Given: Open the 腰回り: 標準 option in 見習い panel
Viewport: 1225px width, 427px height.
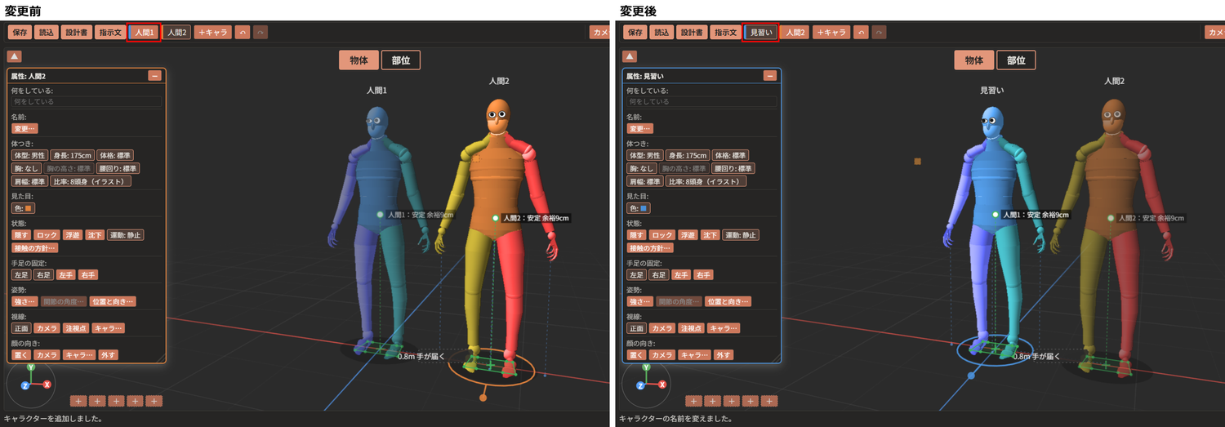Looking at the screenshot, I should click(733, 168).
